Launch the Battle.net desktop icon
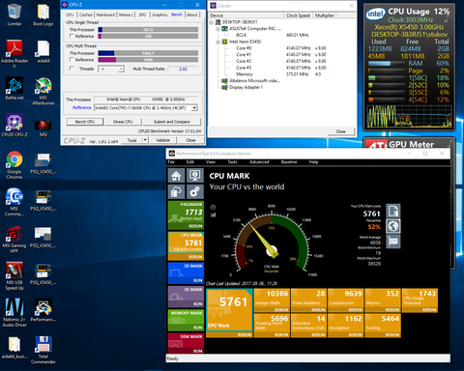The height and width of the screenshot is (371, 464). pos(14,88)
